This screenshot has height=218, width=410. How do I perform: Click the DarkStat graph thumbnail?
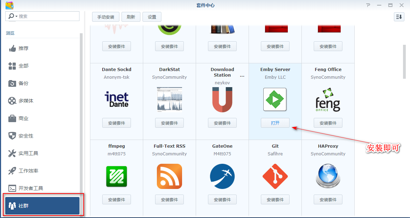[169, 100]
